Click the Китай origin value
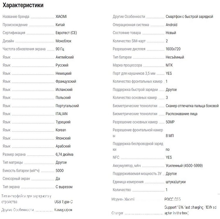 [60, 25]
